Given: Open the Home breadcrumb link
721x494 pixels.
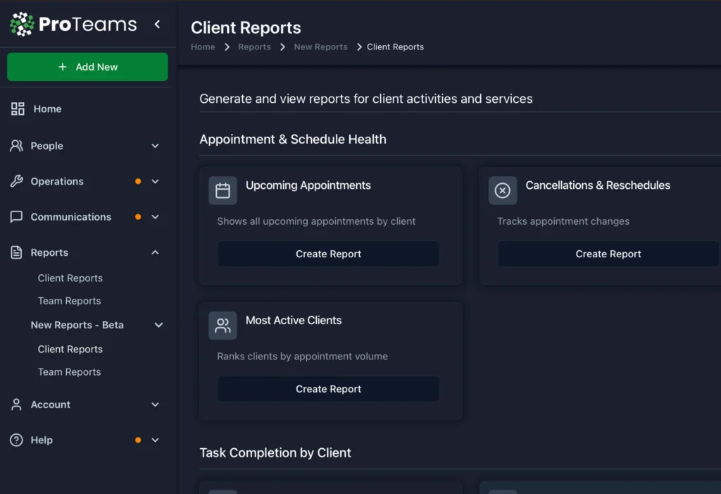Looking at the screenshot, I should click(203, 47).
